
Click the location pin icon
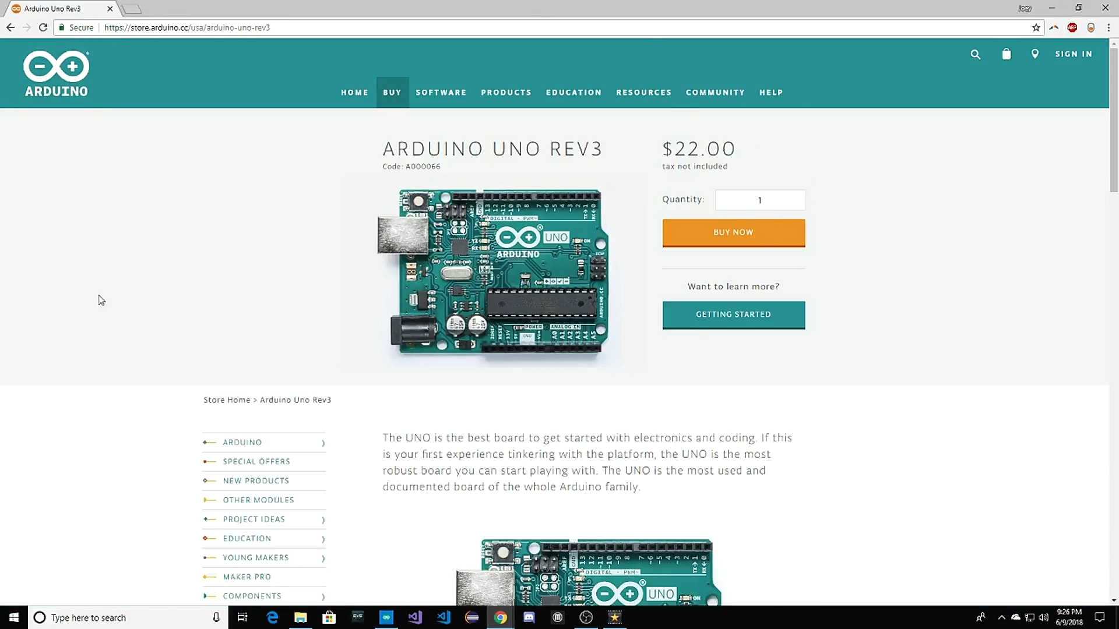pos(1034,54)
